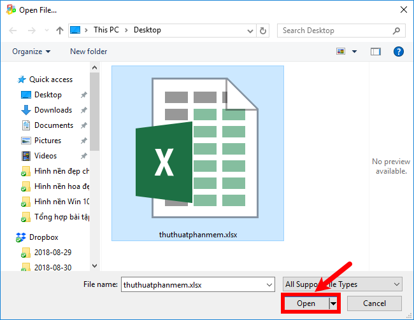414x320 pixels.
Task: Expand the address bar history dropdown
Action: (250, 31)
